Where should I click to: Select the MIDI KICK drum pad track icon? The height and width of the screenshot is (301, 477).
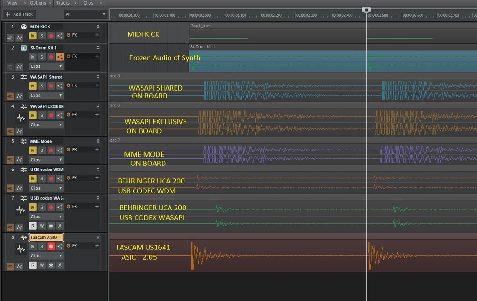click(x=23, y=26)
